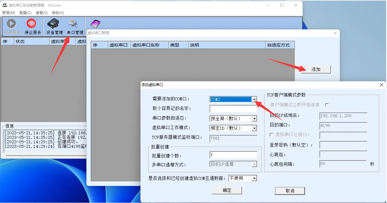Open the 管理(M) menu
Screen dimensions: 387x203
coord(9,13)
